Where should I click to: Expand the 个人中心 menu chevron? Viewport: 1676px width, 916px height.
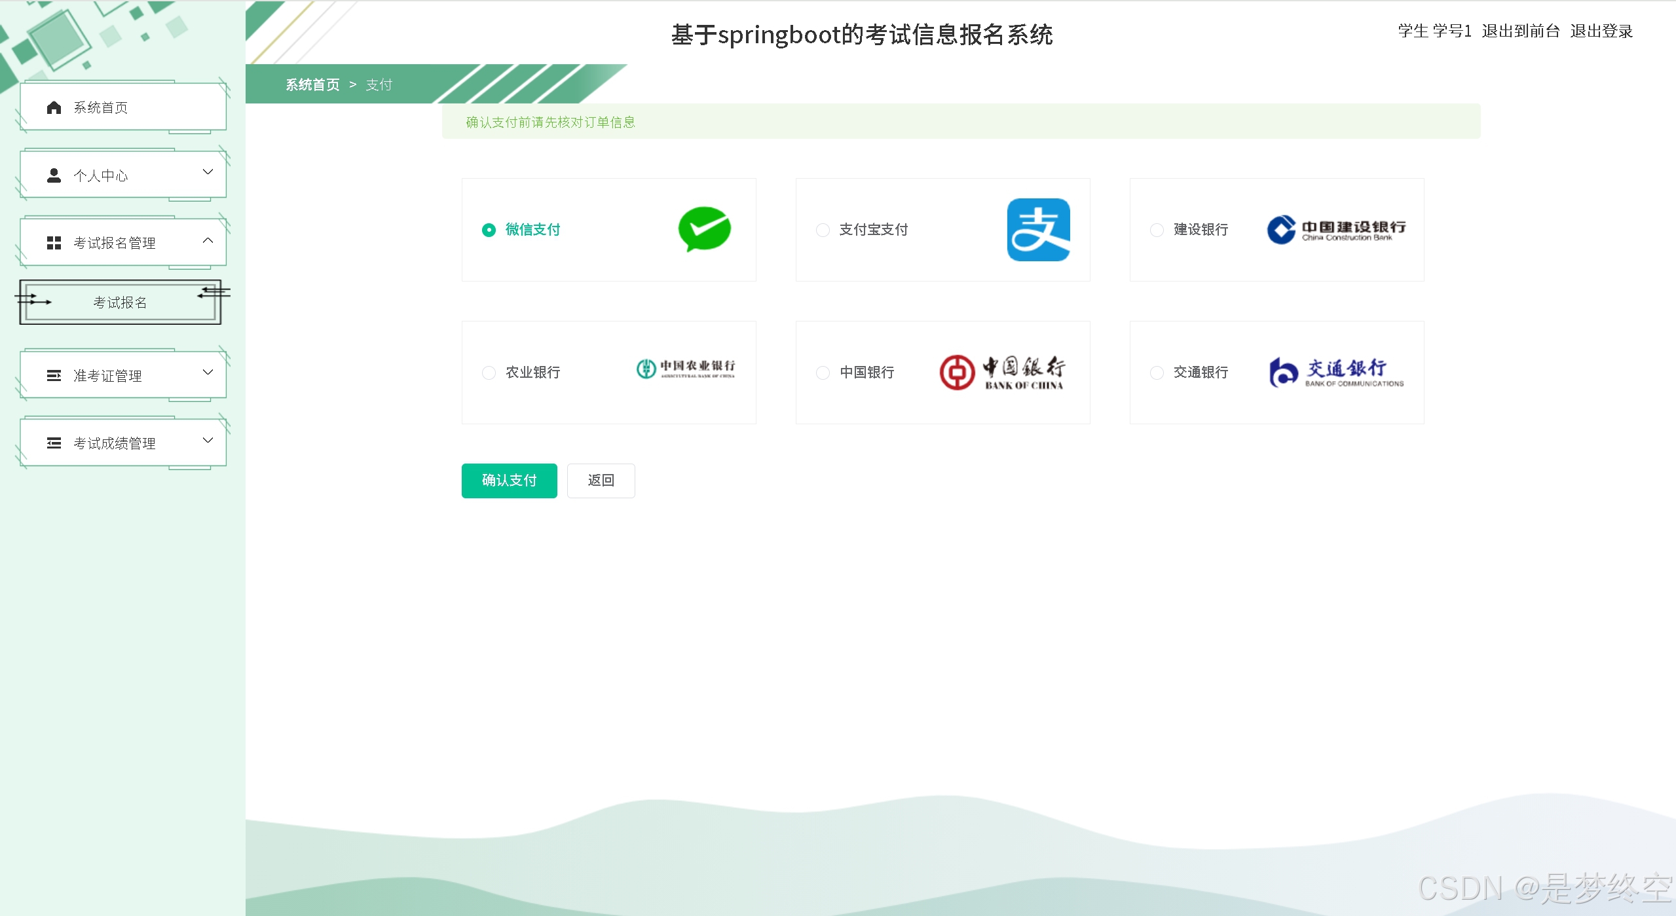point(208,172)
